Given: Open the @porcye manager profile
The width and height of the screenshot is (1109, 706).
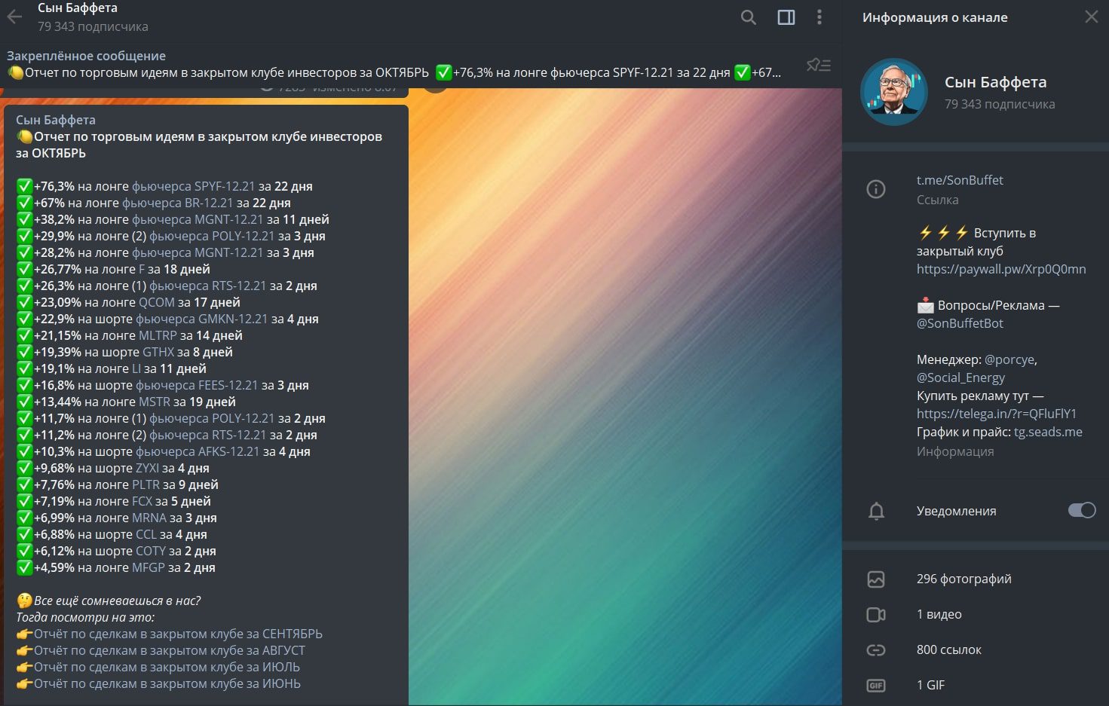Looking at the screenshot, I should coord(1010,359).
